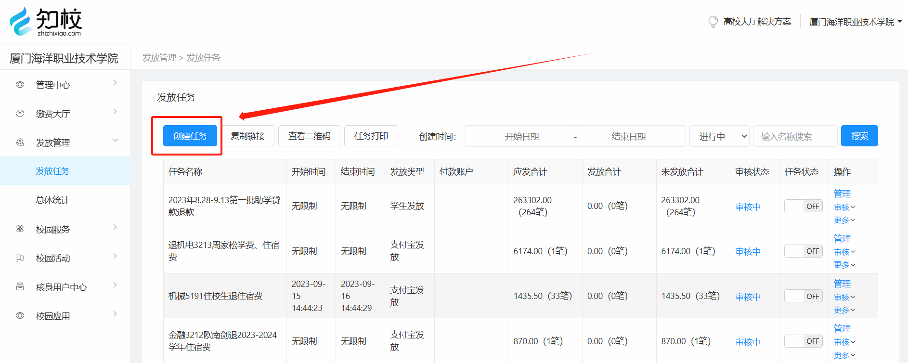908x363 pixels.
Task: Click the 创建任务 button
Action: (190, 136)
